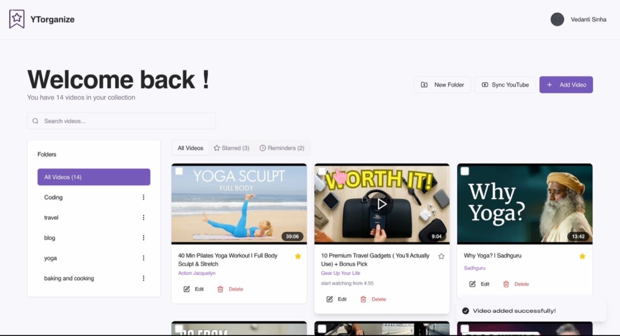Open the blog folder

[x=49, y=238]
